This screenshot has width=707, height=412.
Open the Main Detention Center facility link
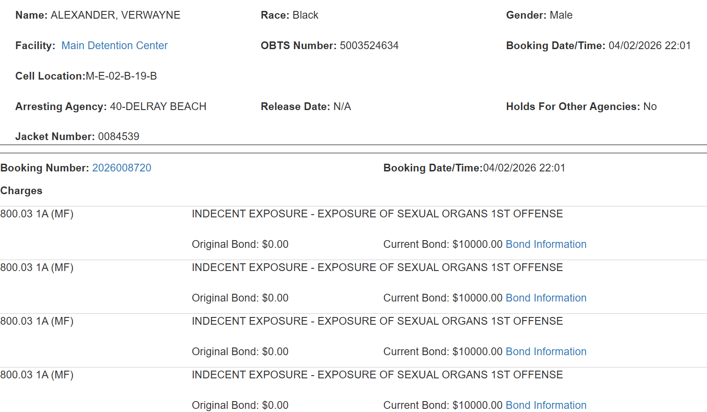tap(114, 45)
